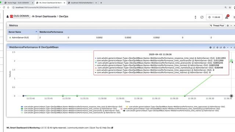Screen dimensions: 235x132
Task: Collapse chart panel with chevron icon
Action: (x=228, y=47)
